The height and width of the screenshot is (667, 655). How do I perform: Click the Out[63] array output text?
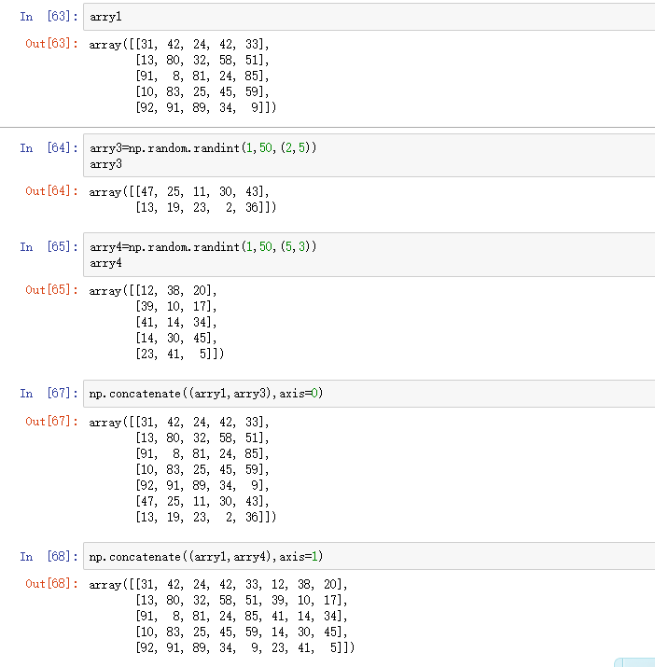[x=183, y=76]
